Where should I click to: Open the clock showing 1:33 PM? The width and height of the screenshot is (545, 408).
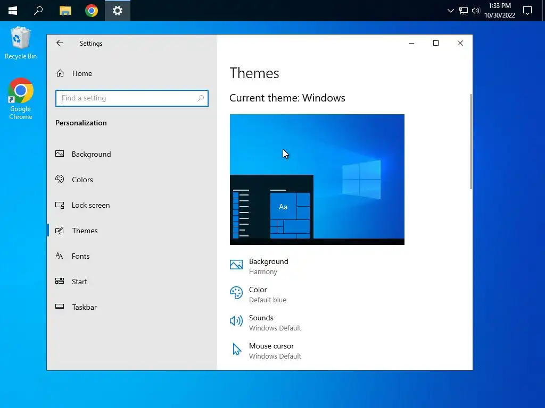499,11
